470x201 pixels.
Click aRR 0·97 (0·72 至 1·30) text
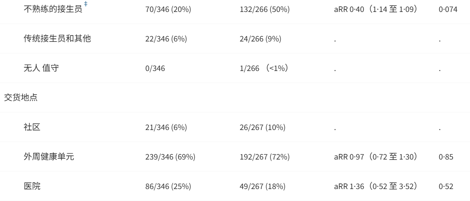coord(382,157)
